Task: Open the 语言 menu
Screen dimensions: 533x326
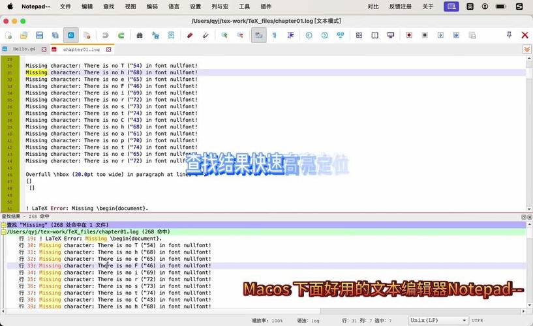Action: click(174, 7)
